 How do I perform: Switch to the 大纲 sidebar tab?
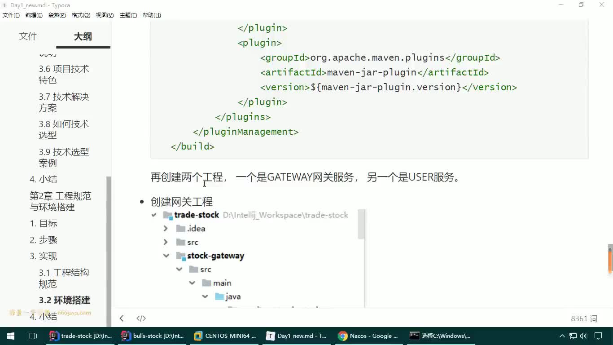83,36
